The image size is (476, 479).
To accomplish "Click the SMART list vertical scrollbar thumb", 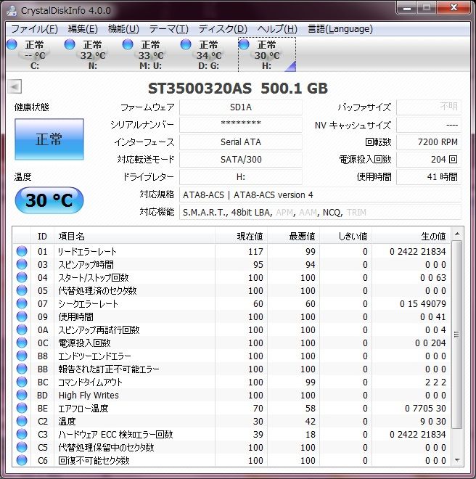I will (457, 335).
